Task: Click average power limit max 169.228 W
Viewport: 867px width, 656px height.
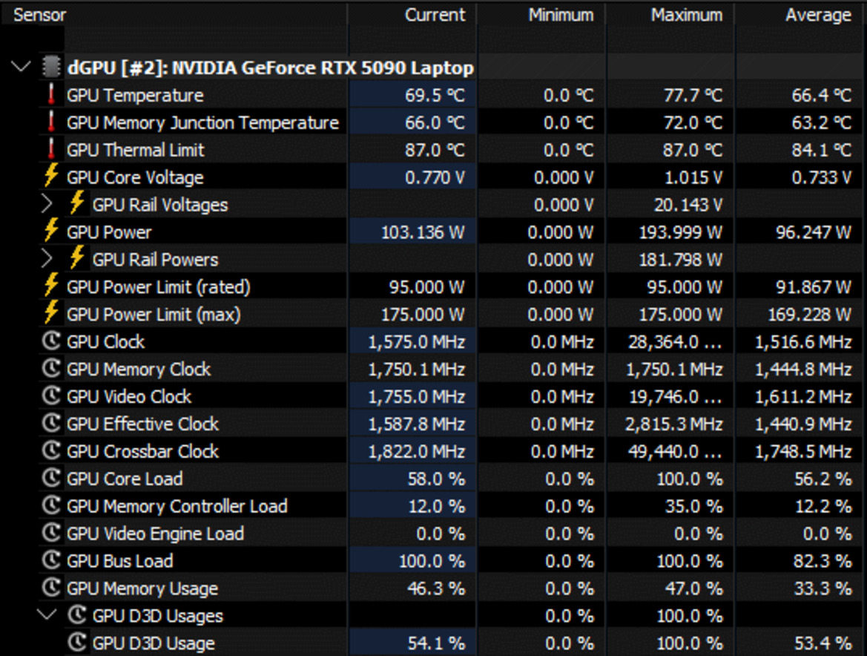Action: pos(809,315)
